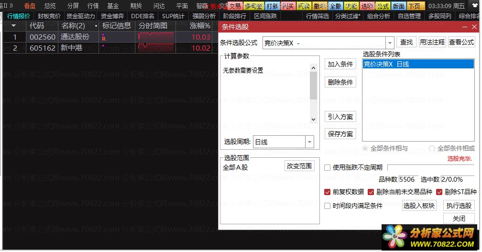Switch to SUP统计 tab
The image size is (482, 252).
pos(173,16)
